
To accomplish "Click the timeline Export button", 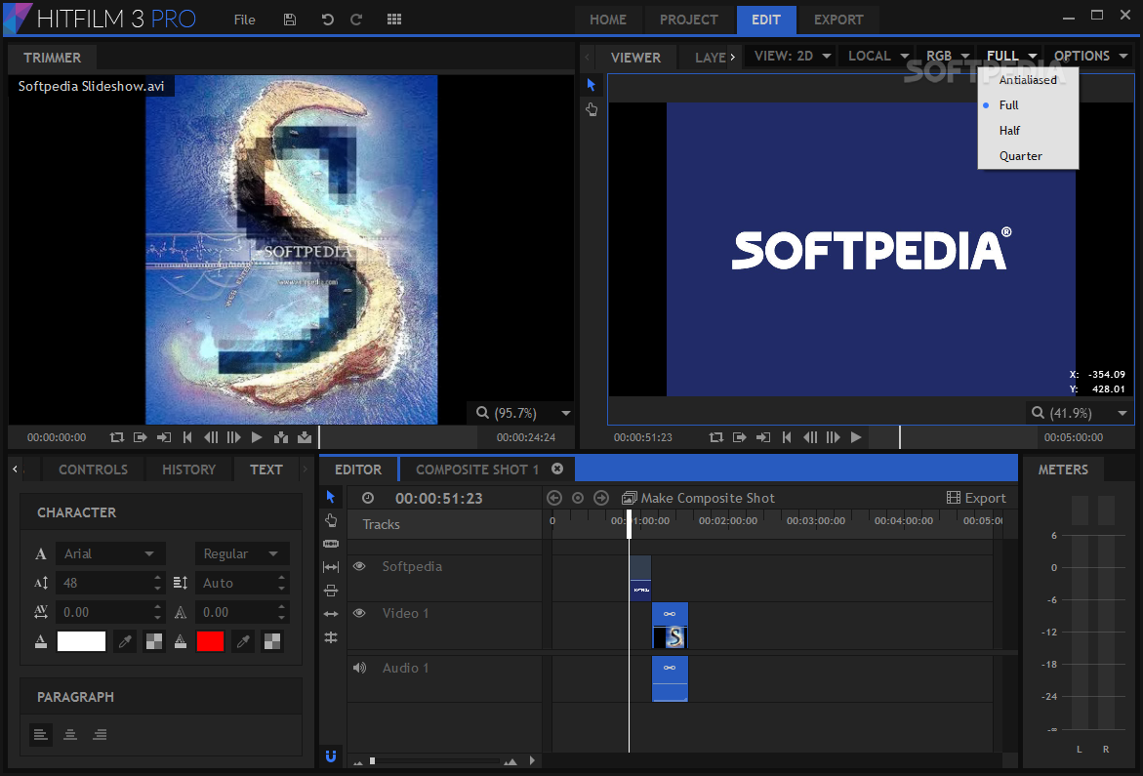I will pos(976,499).
